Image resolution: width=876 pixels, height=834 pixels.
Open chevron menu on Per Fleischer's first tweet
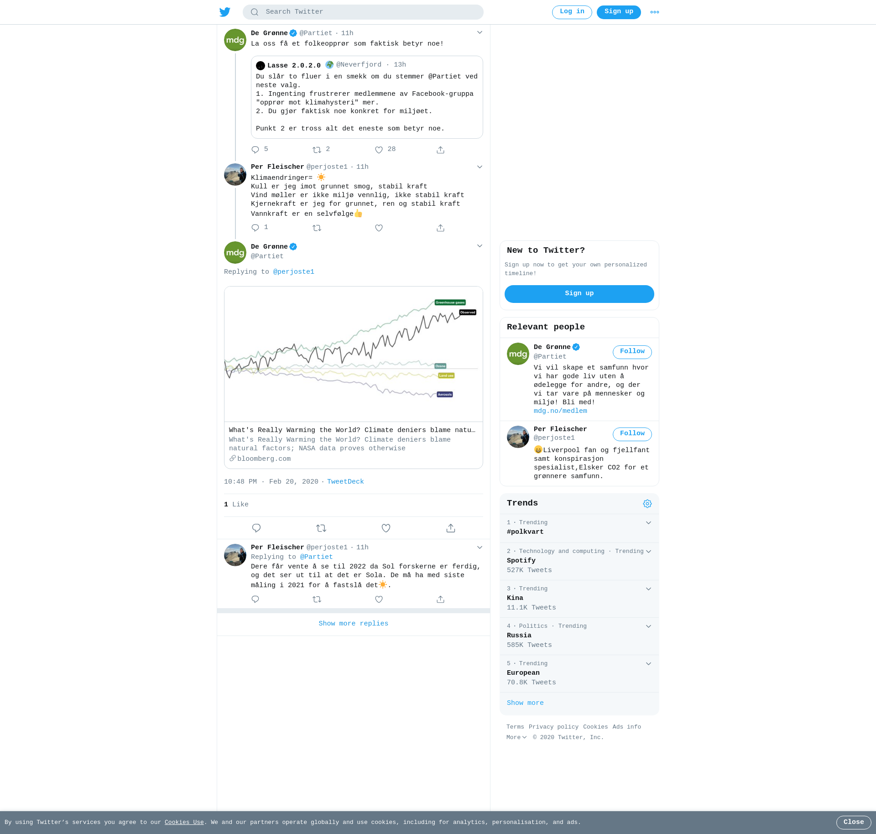point(480,167)
